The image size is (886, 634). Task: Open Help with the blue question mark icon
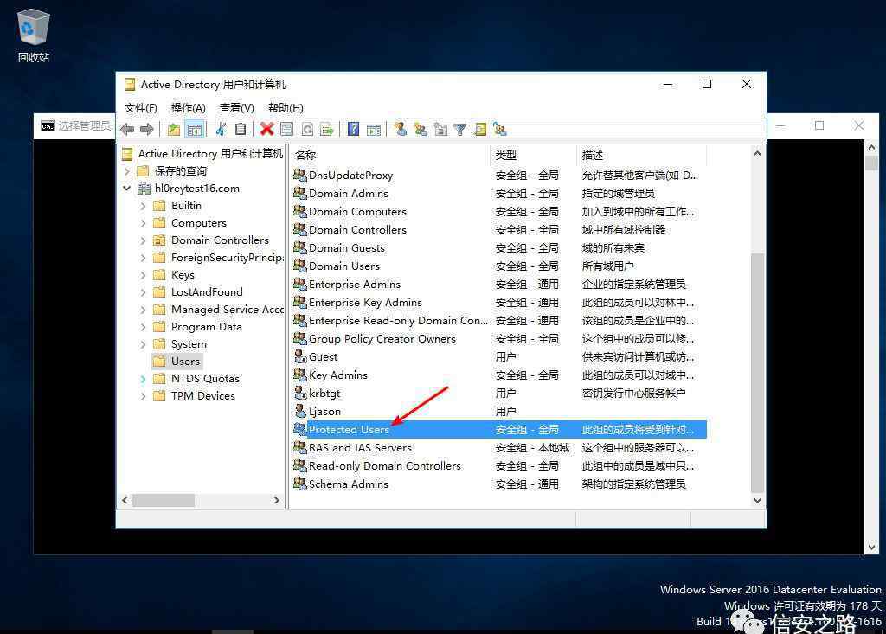point(353,130)
